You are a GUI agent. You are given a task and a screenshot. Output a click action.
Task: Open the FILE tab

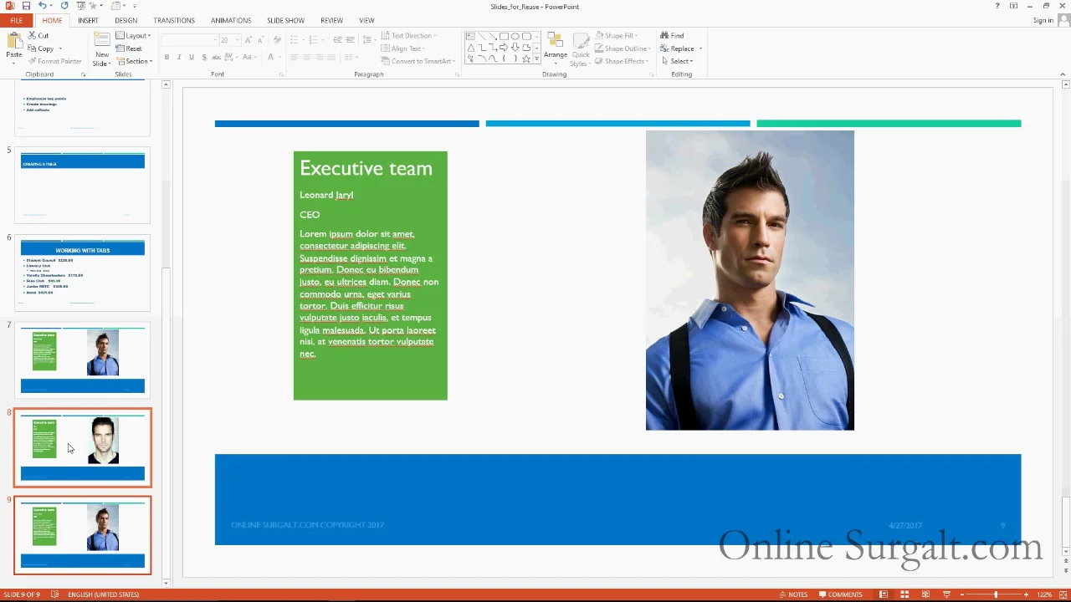click(x=16, y=20)
